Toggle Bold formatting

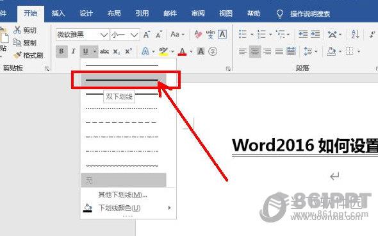pos(62,51)
